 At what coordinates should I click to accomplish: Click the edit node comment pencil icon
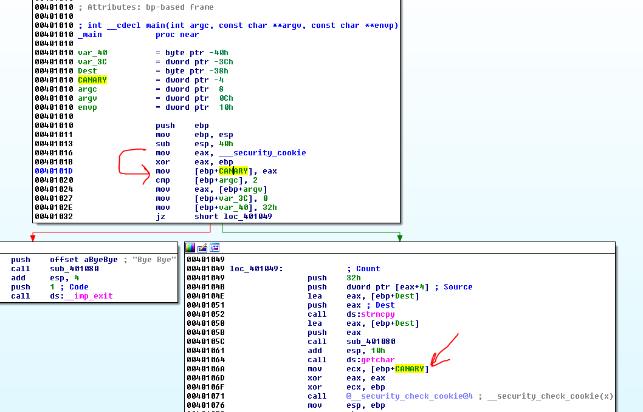click(x=202, y=248)
